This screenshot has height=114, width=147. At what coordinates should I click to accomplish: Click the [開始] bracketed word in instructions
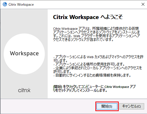click(x=58, y=87)
